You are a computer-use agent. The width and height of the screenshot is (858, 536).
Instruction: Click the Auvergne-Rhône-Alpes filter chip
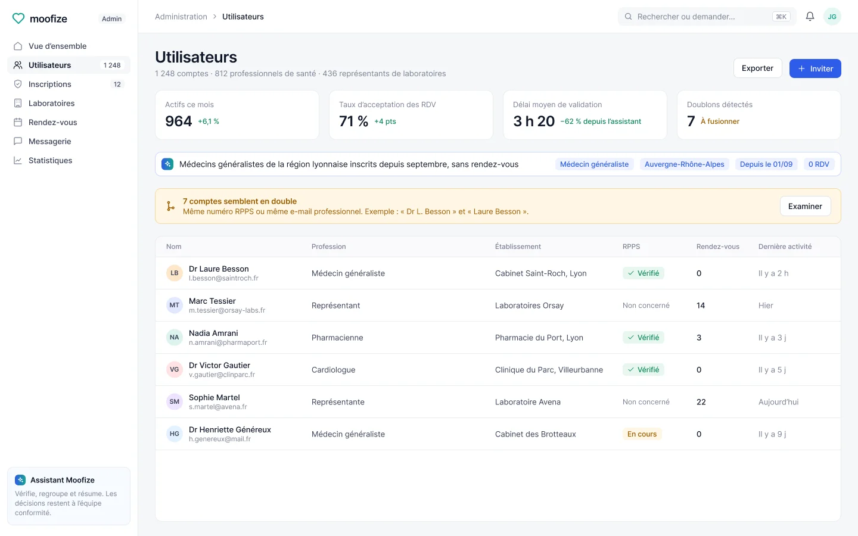tap(685, 164)
